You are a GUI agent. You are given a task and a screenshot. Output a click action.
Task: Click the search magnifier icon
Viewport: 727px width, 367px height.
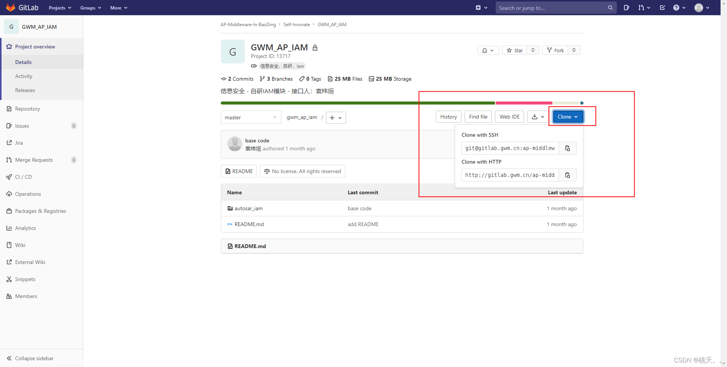[610, 8]
